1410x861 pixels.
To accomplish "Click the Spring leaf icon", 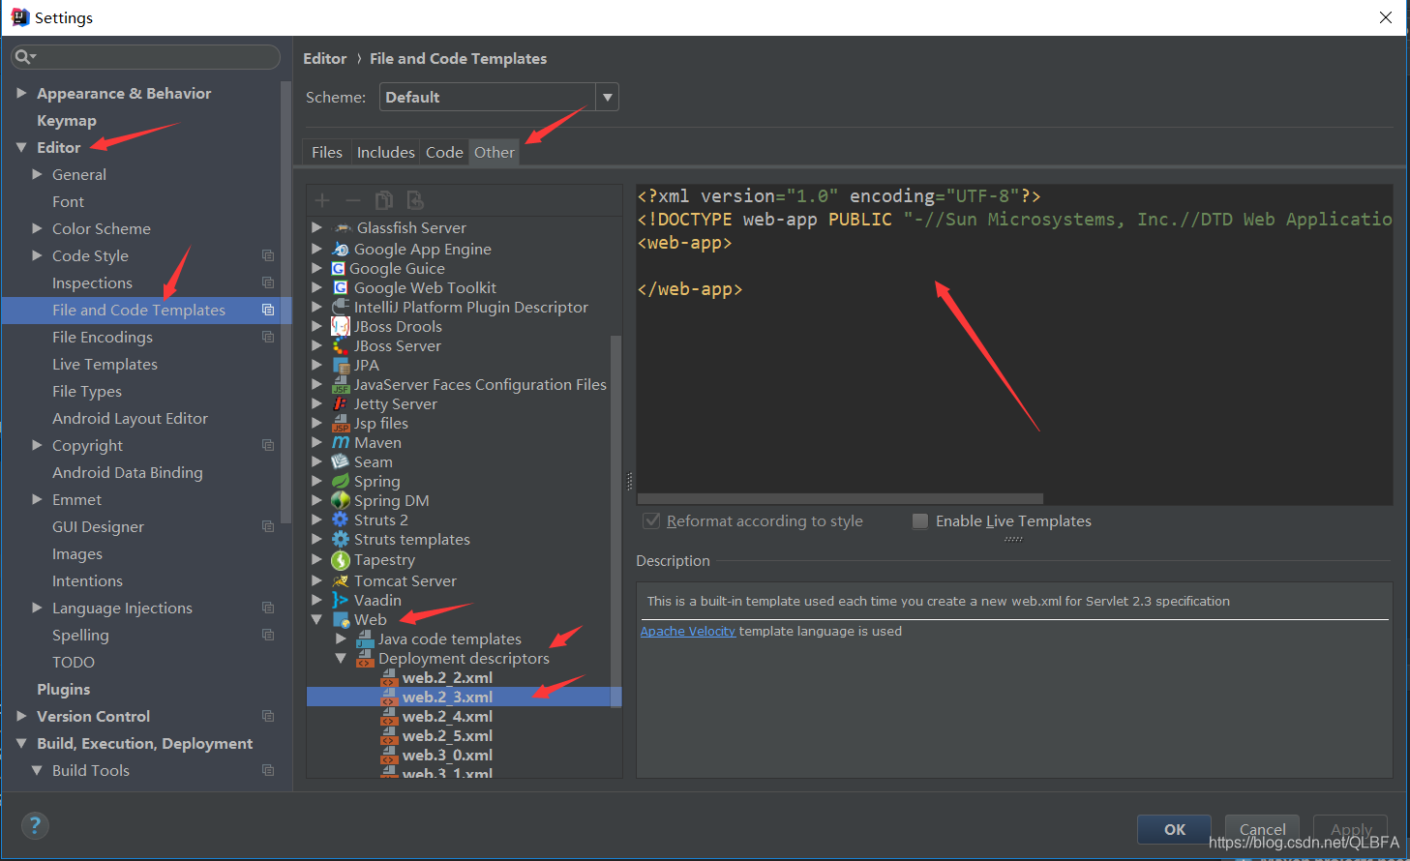I will (341, 482).
